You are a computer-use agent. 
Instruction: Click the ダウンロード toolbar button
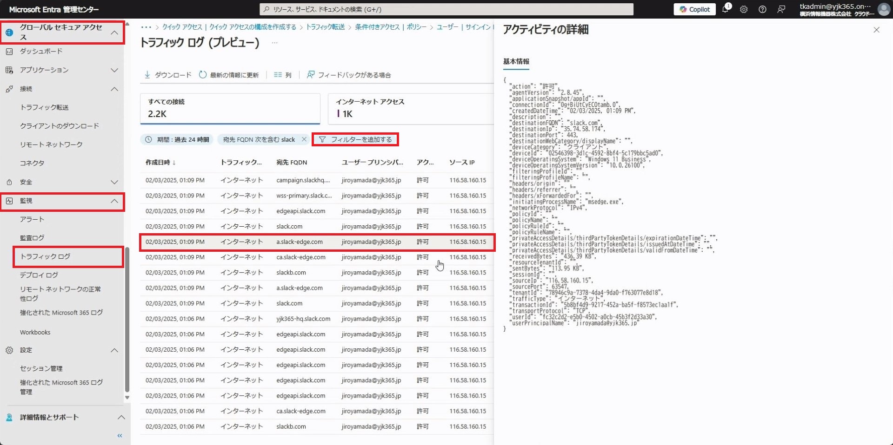pos(167,75)
